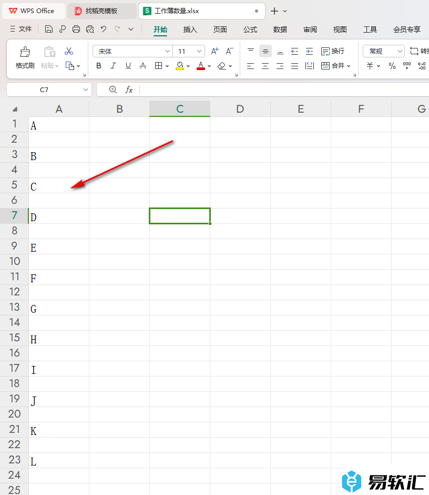429x495 pixels.
Task: Click in the formula bar input
Action: pyautogui.click(x=284, y=90)
